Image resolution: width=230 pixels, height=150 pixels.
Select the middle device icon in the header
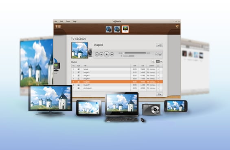pyautogui.click(x=117, y=29)
